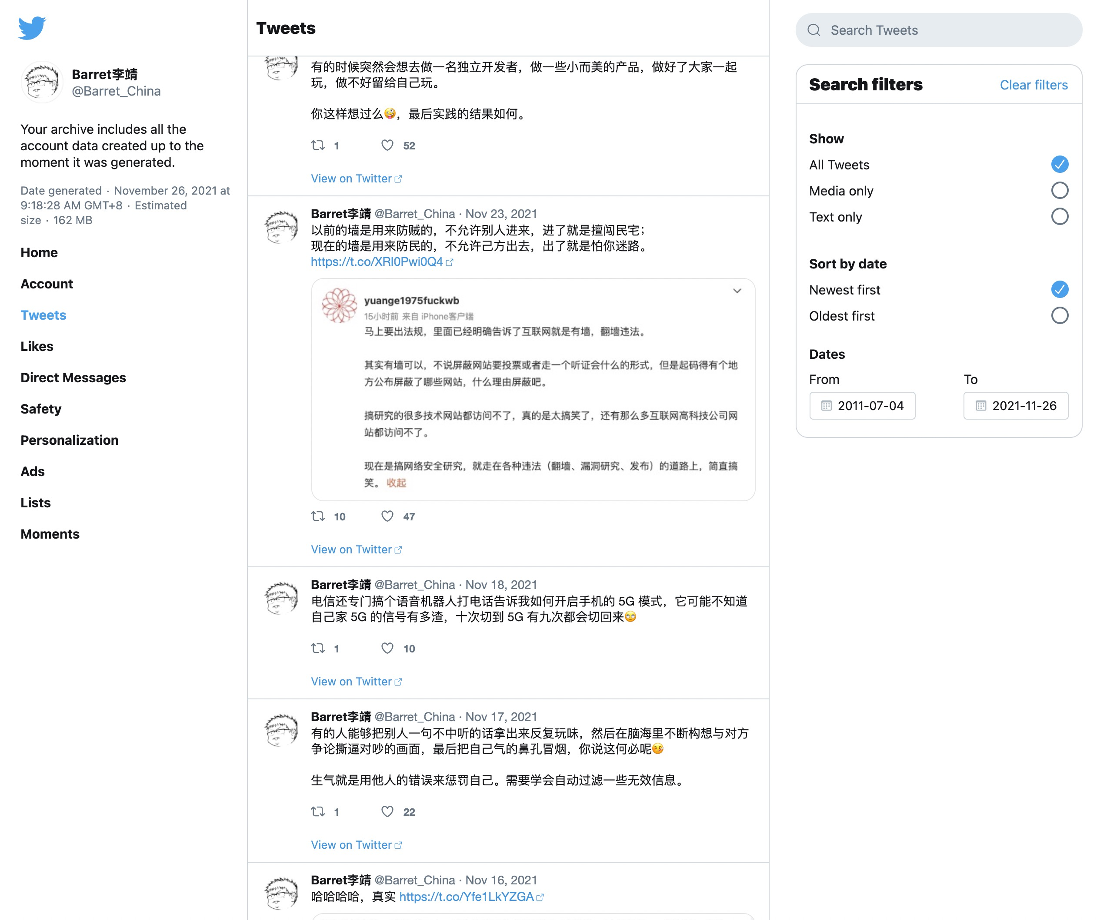Select the Media only filter
Screen dimensions: 1107x920
point(1059,191)
